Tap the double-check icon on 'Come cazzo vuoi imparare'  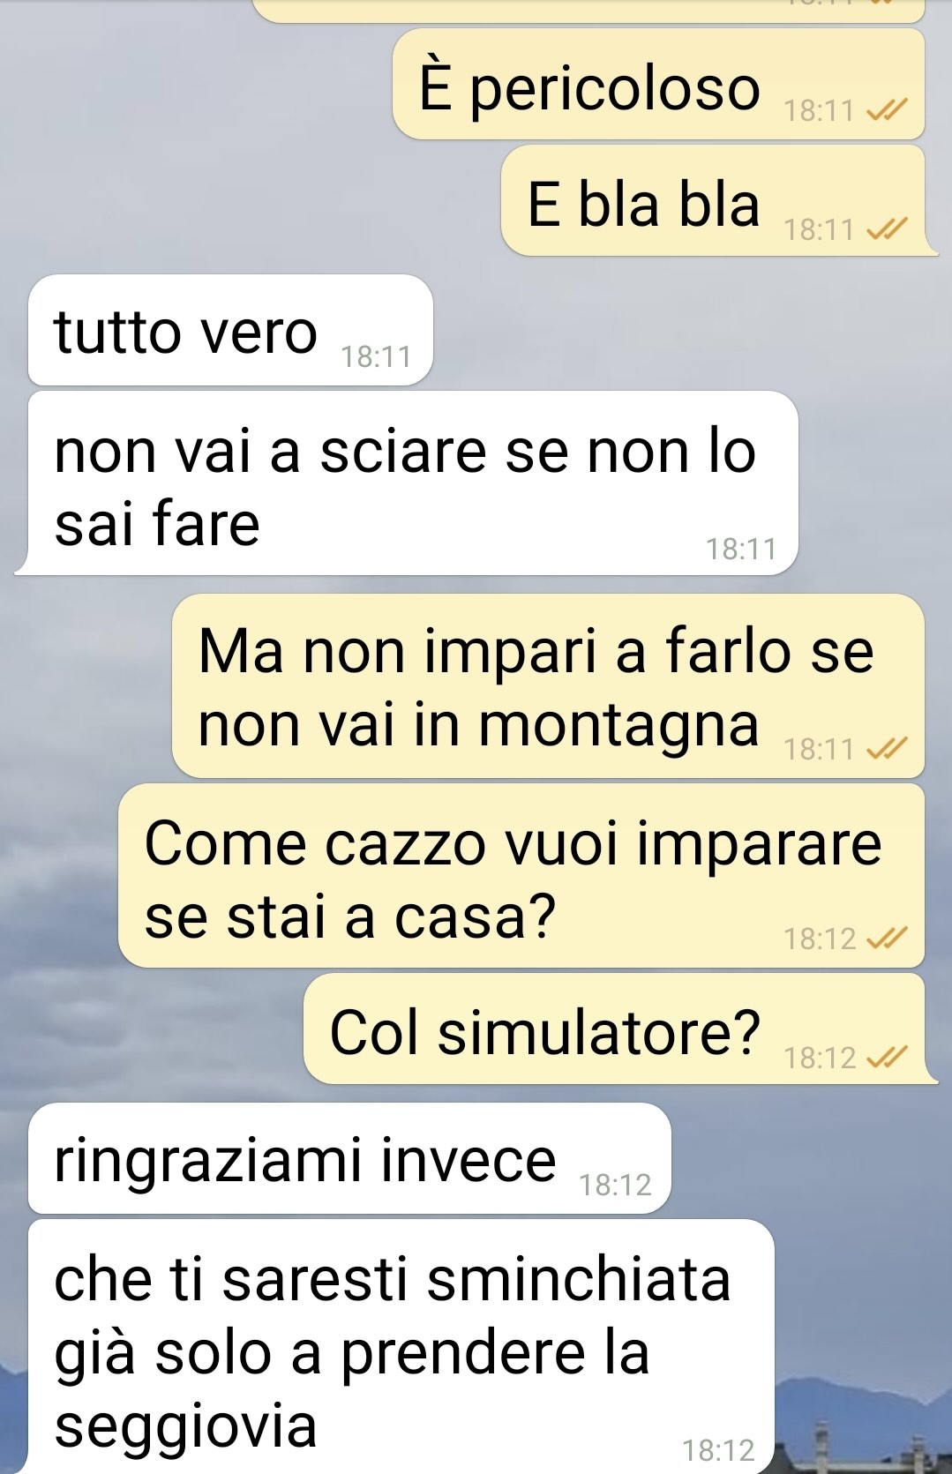coord(887,939)
